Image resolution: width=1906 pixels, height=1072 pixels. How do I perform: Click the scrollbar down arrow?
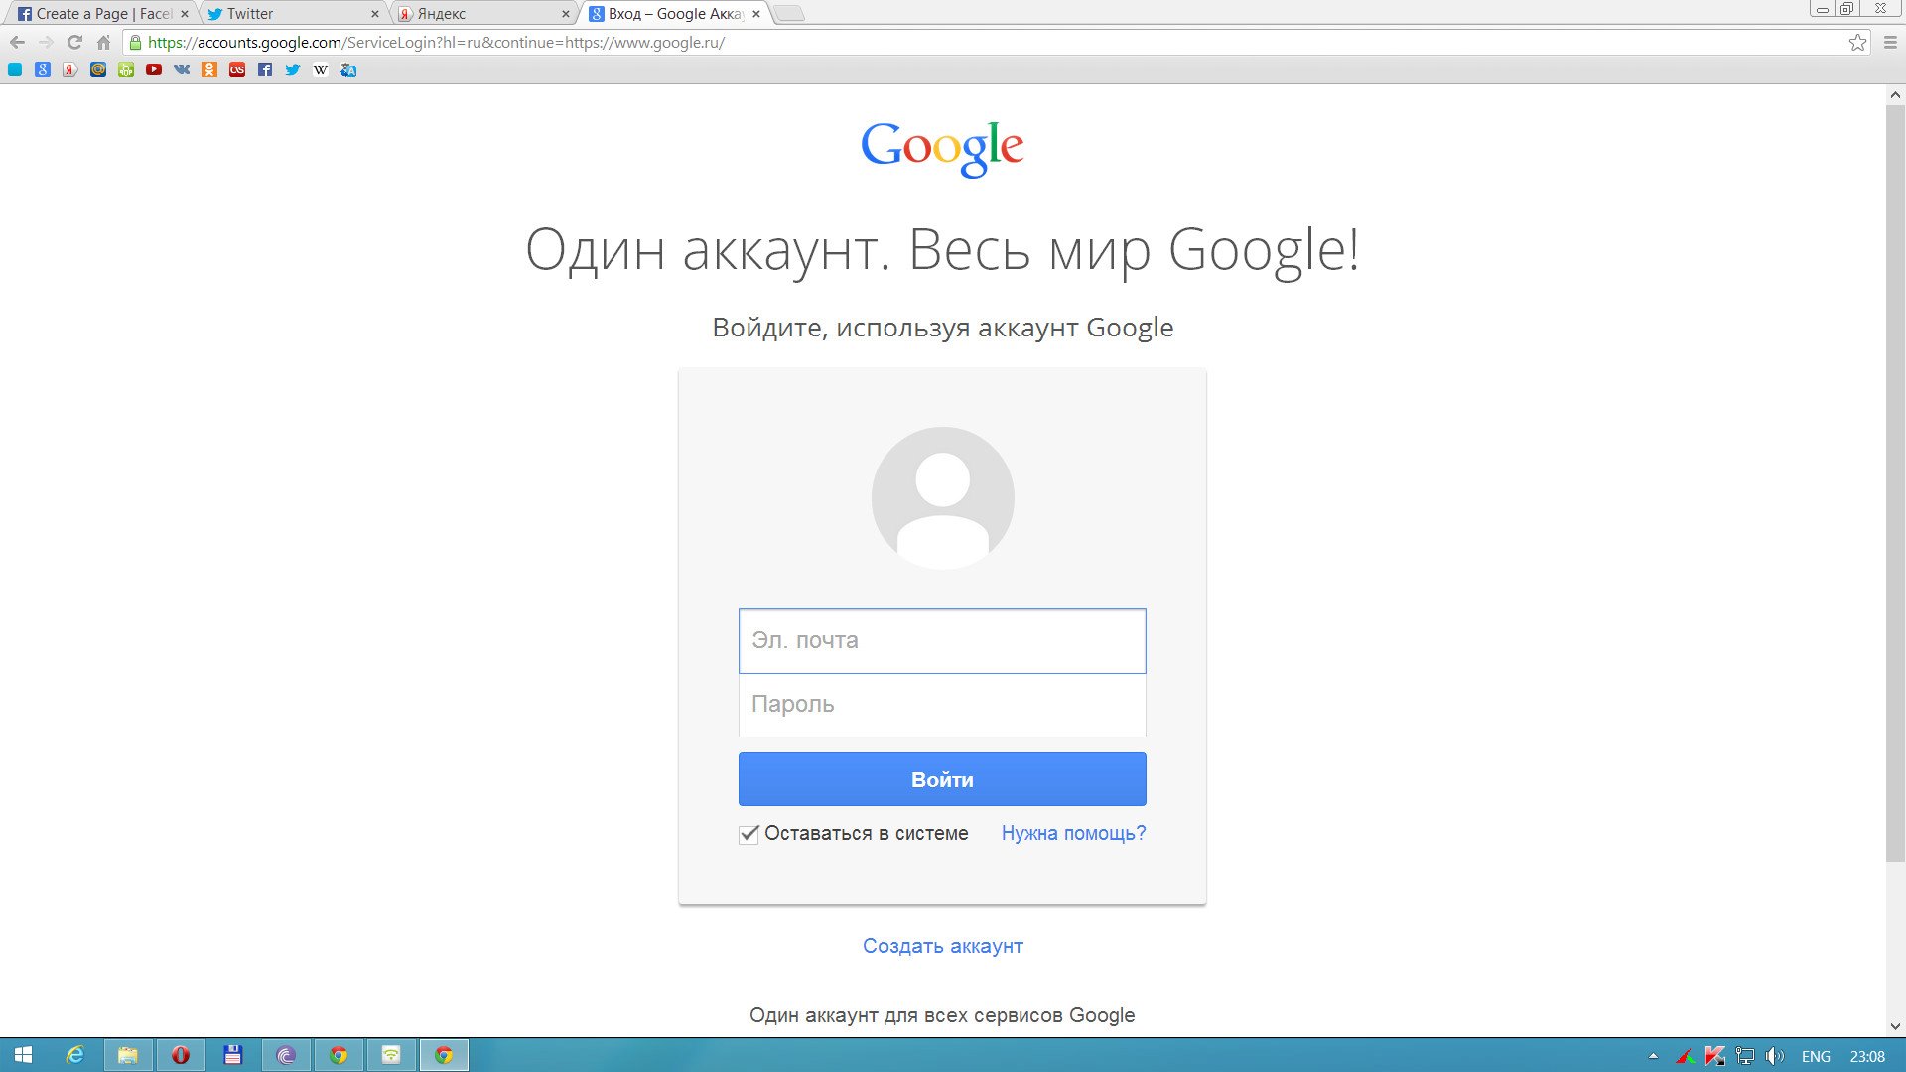coord(1895,1026)
